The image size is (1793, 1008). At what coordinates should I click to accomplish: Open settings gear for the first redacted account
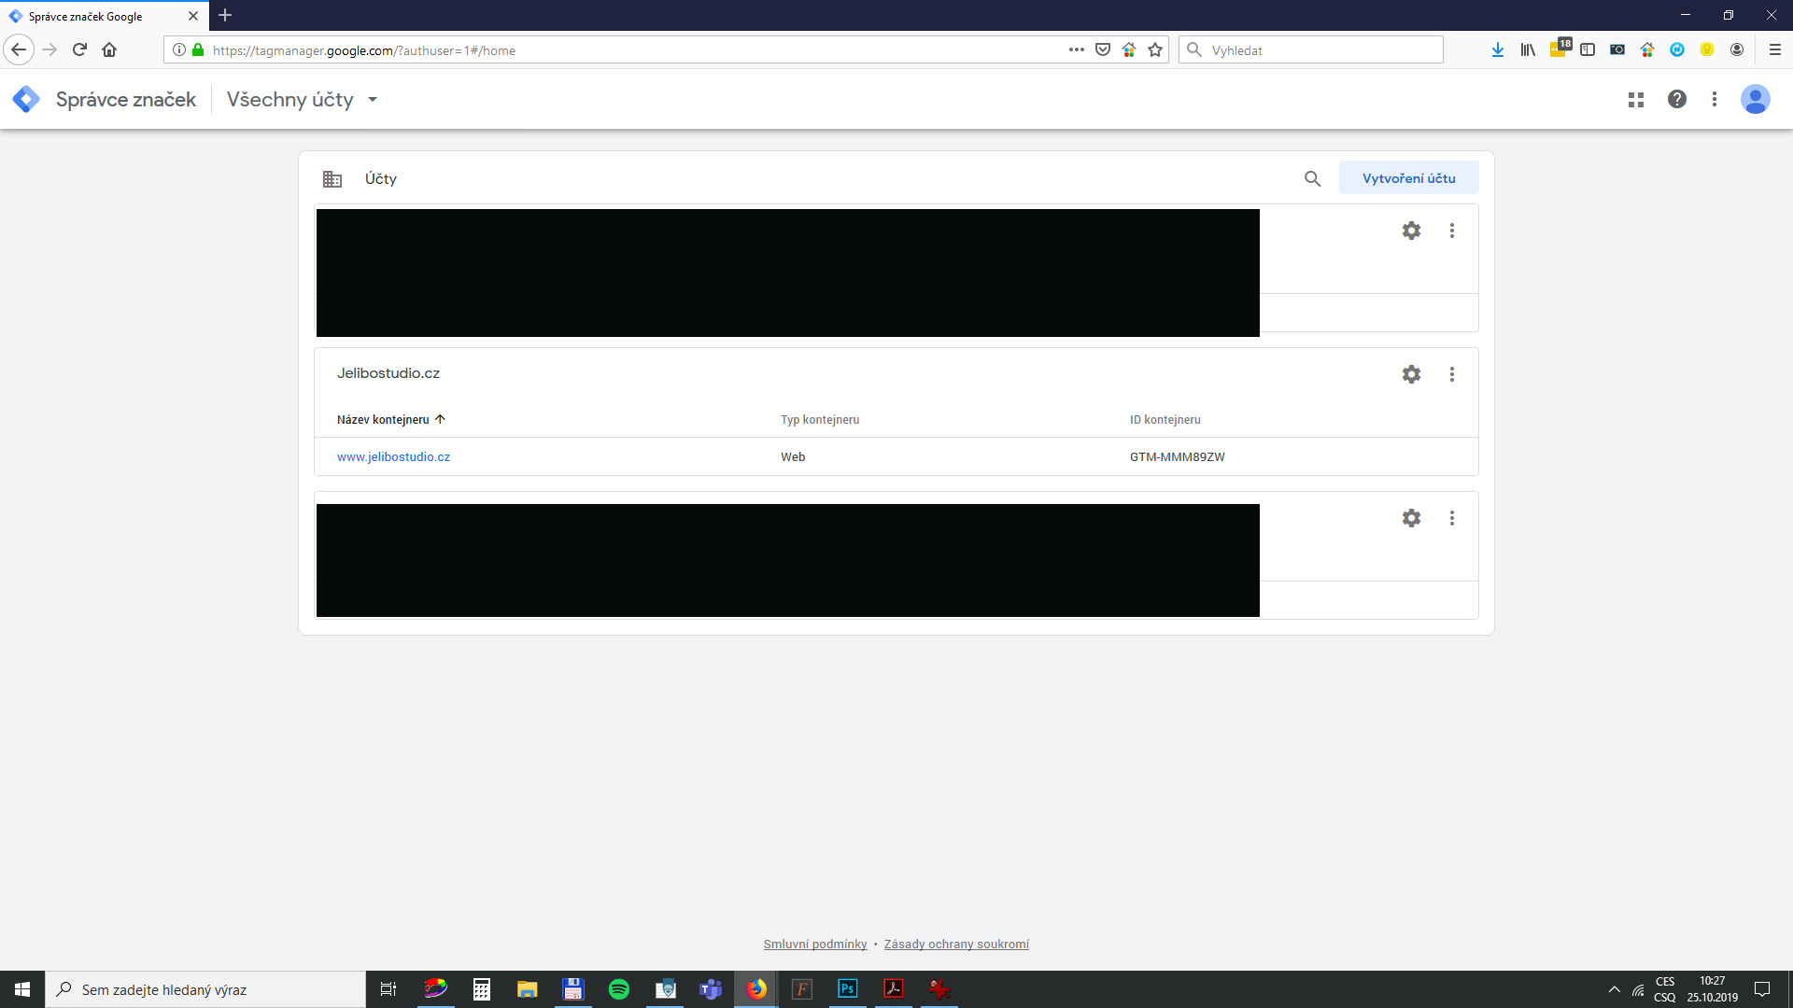(1411, 231)
